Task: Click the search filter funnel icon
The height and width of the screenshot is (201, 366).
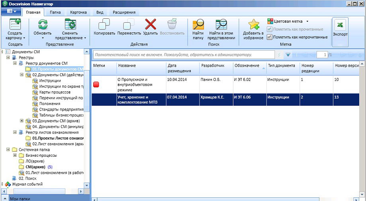Action: pos(288,55)
